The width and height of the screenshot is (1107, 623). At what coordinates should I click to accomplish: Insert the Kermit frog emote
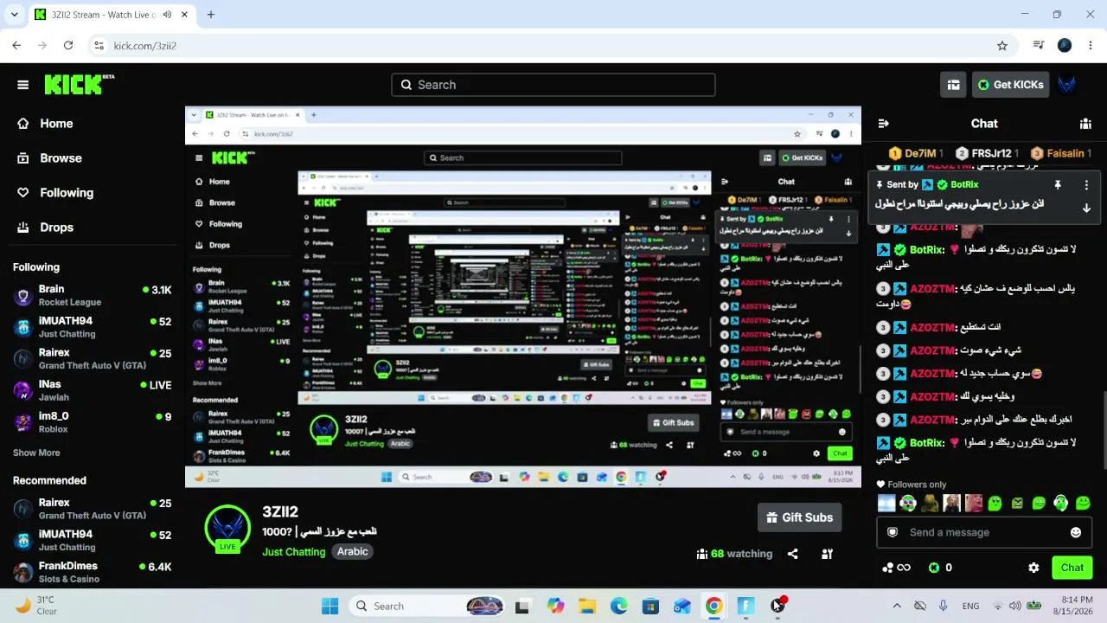click(x=930, y=503)
